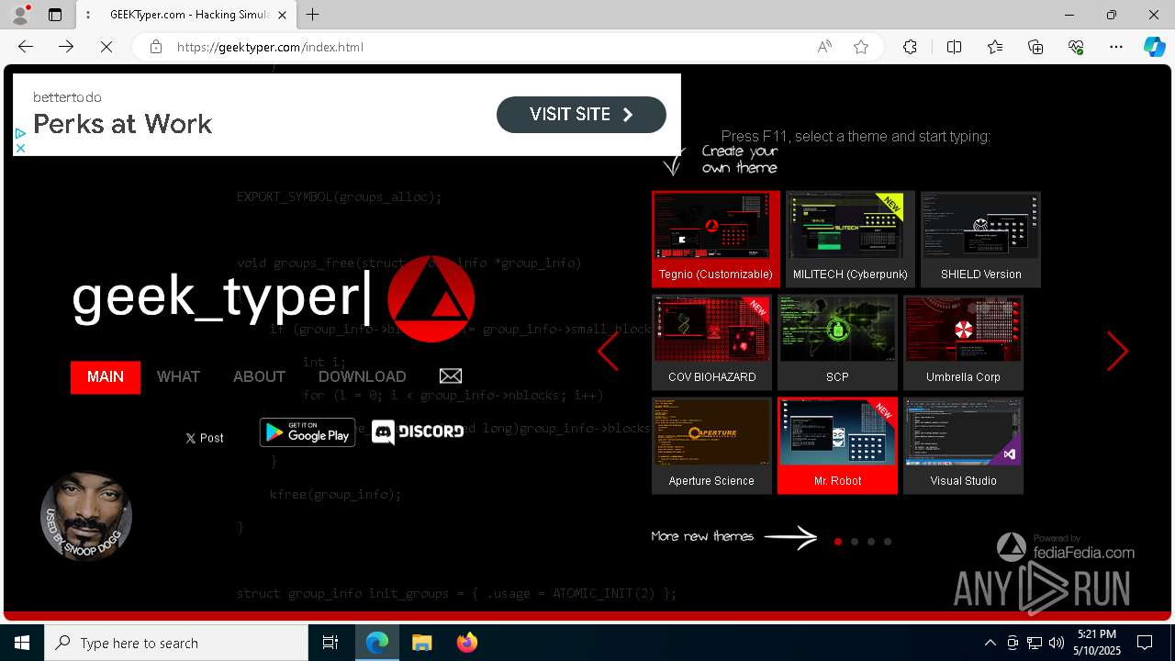The image size is (1175, 661).
Task: Open Browser essentials heart icon
Action: pos(1076,47)
